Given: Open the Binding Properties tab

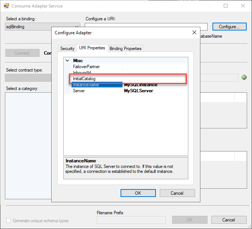Looking at the screenshot, I should 125,49.
